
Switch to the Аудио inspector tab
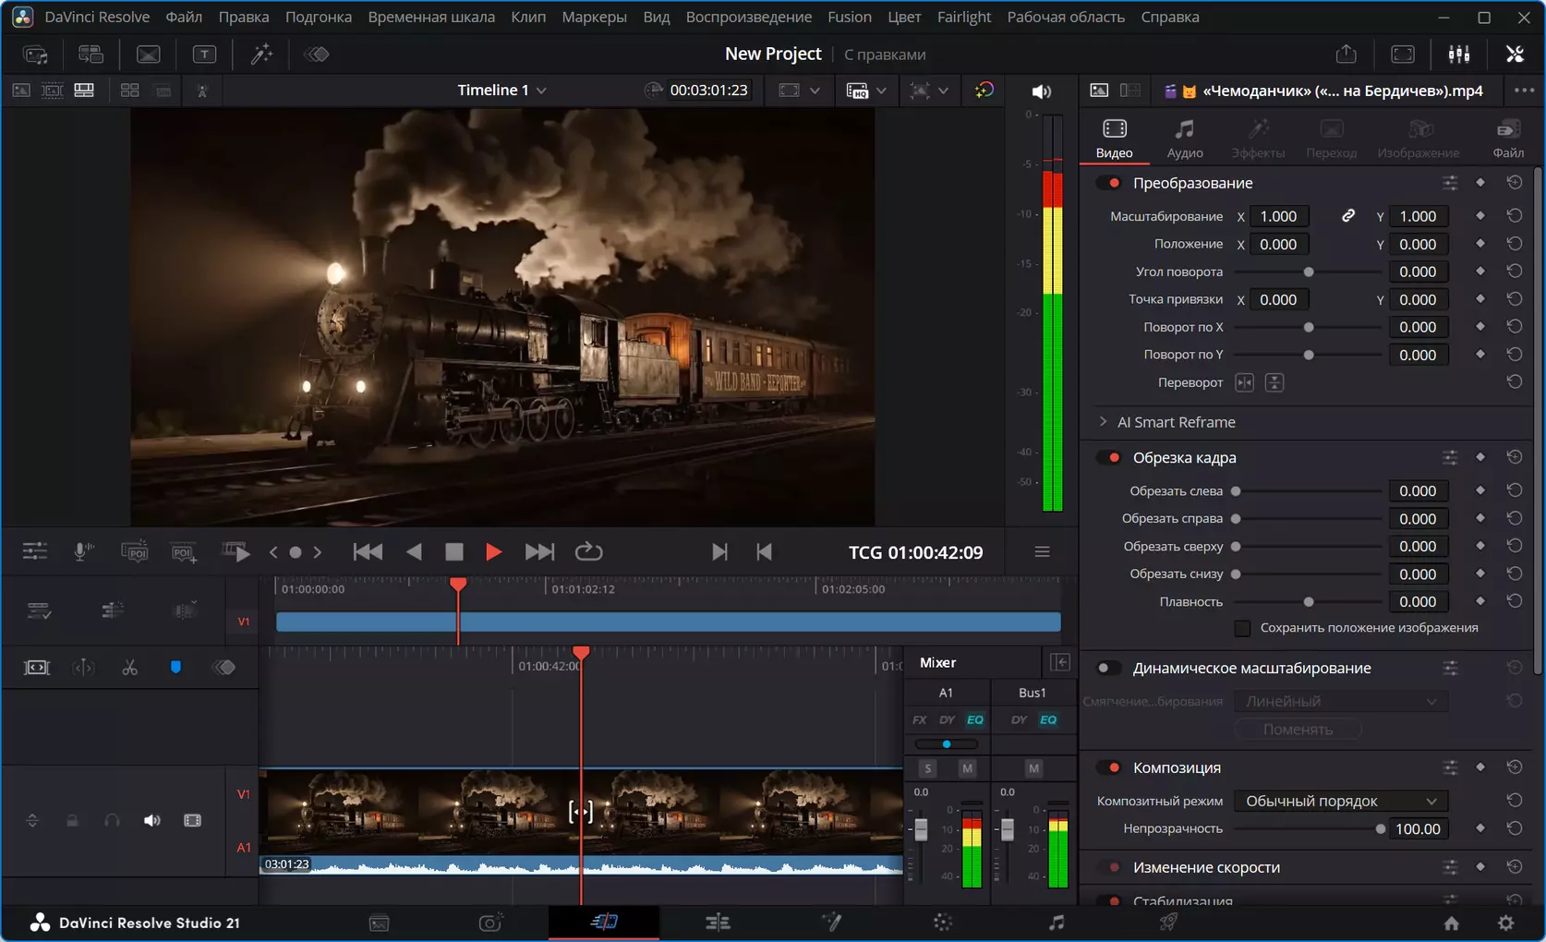point(1185,139)
